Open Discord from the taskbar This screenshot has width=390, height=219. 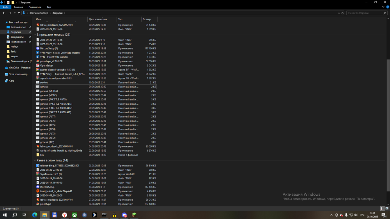[124, 215]
